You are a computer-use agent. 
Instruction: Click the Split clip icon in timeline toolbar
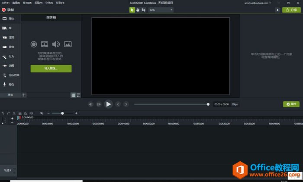point(32,113)
